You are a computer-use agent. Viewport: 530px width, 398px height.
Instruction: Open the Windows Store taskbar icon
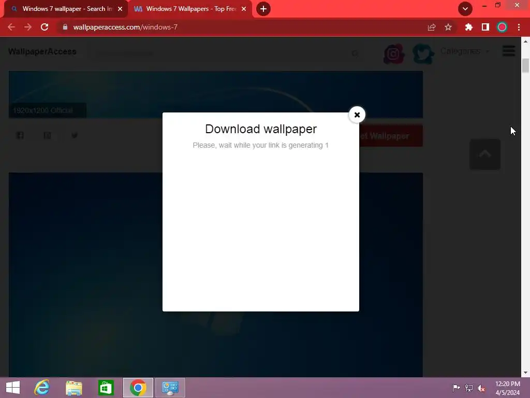[x=106, y=388]
